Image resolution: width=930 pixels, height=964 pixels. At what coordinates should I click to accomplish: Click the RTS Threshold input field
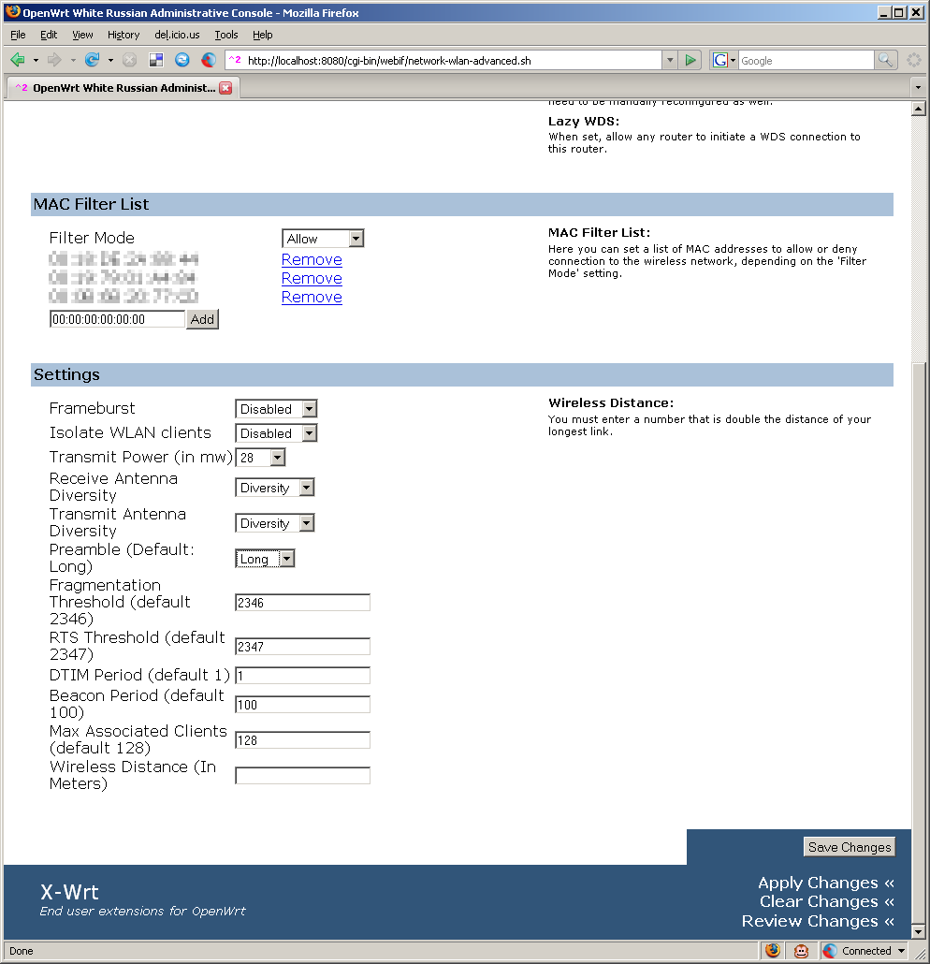pos(302,647)
